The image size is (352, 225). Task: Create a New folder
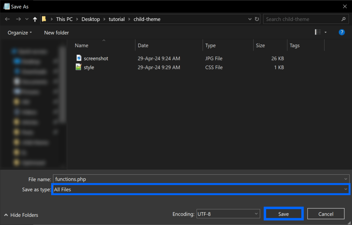(x=57, y=33)
